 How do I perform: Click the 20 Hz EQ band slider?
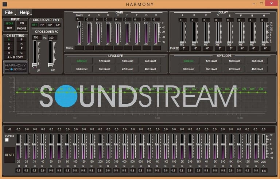[x=18, y=147]
